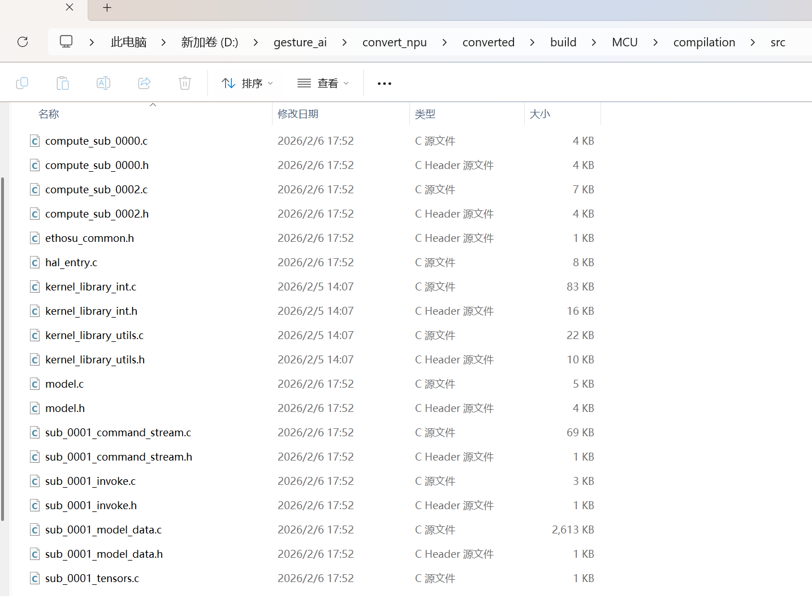Click the delete trash icon

point(185,83)
